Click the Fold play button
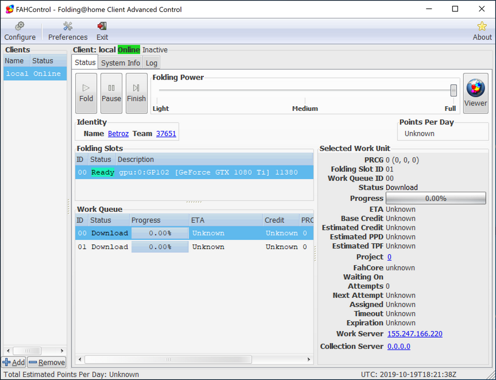This screenshot has height=380, width=496. coord(86,94)
